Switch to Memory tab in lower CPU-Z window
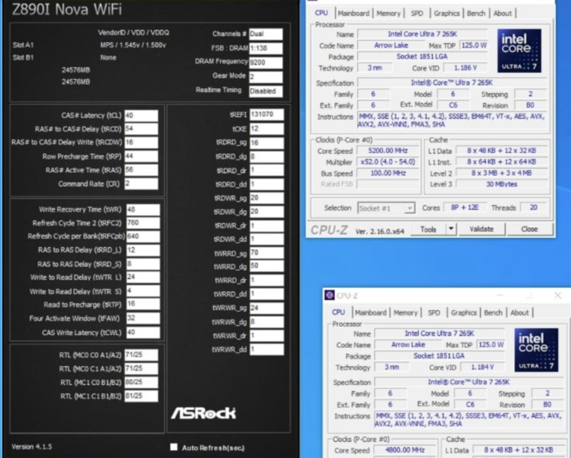The height and width of the screenshot is (458, 571). (x=405, y=313)
